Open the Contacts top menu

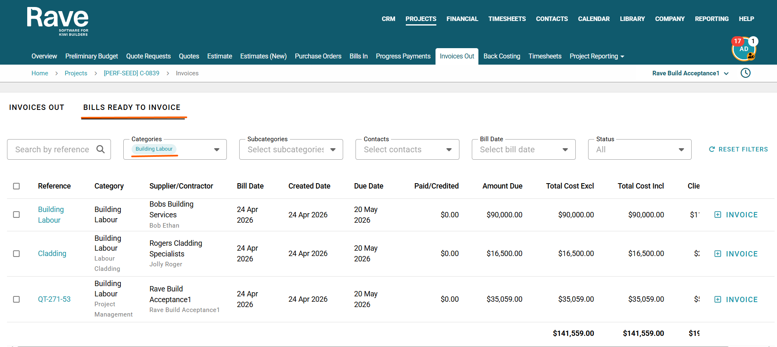click(x=552, y=19)
